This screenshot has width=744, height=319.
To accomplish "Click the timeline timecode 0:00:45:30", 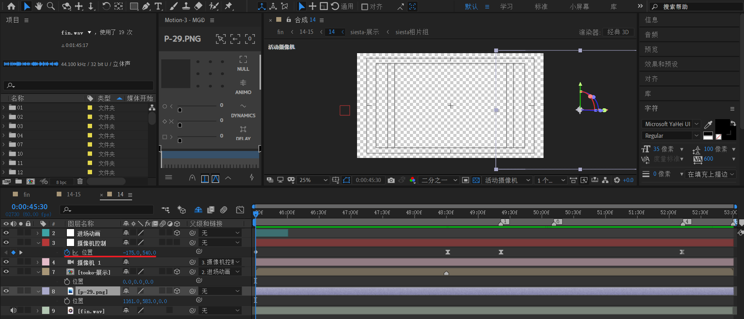I will click(30, 207).
